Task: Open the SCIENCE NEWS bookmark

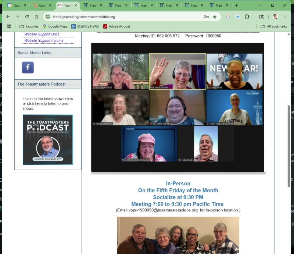Action: (x=85, y=26)
